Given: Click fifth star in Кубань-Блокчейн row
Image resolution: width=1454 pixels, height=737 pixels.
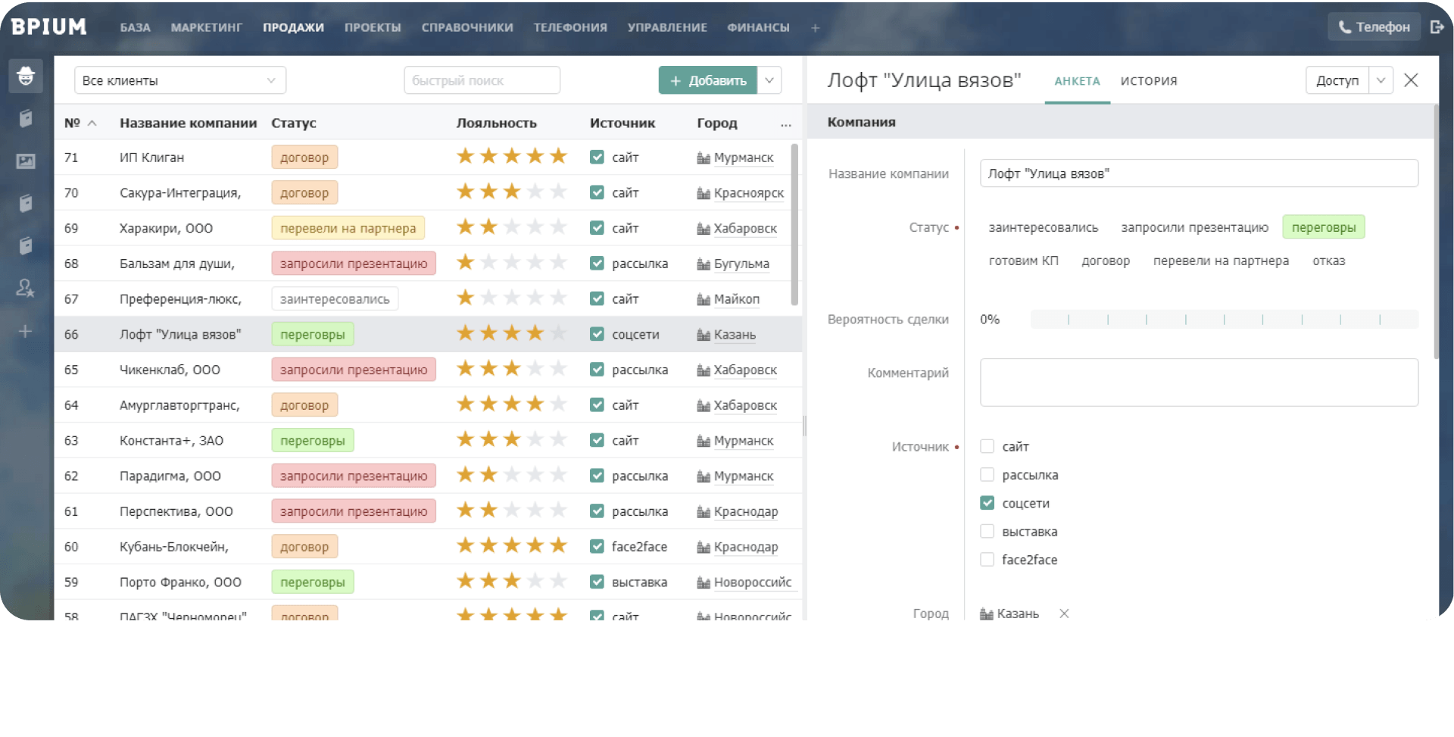Looking at the screenshot, I should [x=558, y=545].
